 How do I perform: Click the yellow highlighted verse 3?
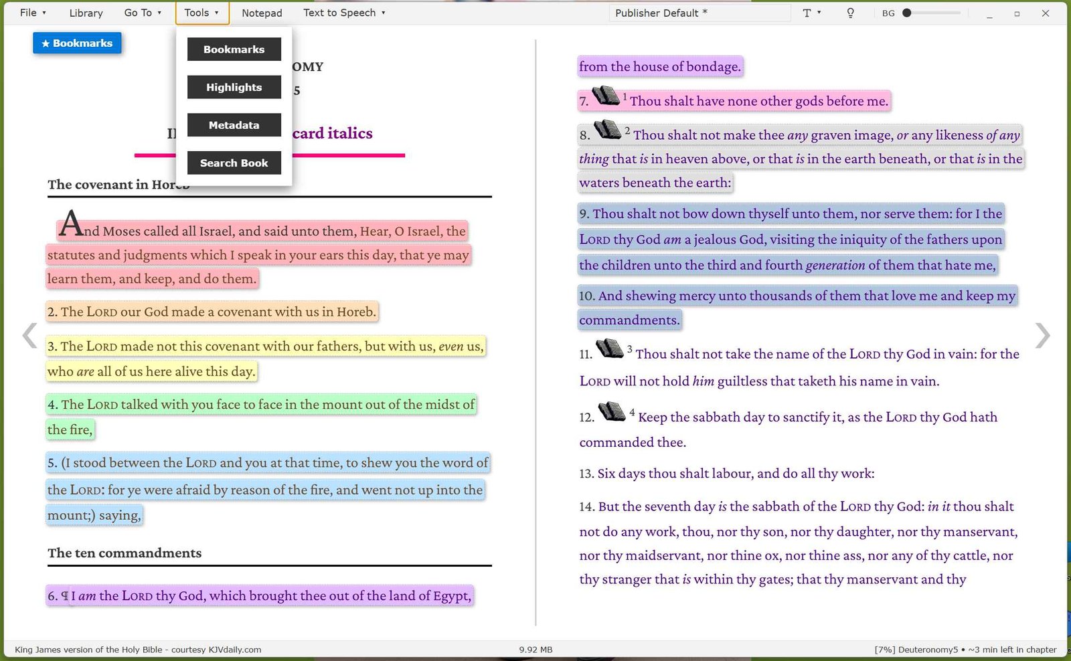tap(265, 359)
